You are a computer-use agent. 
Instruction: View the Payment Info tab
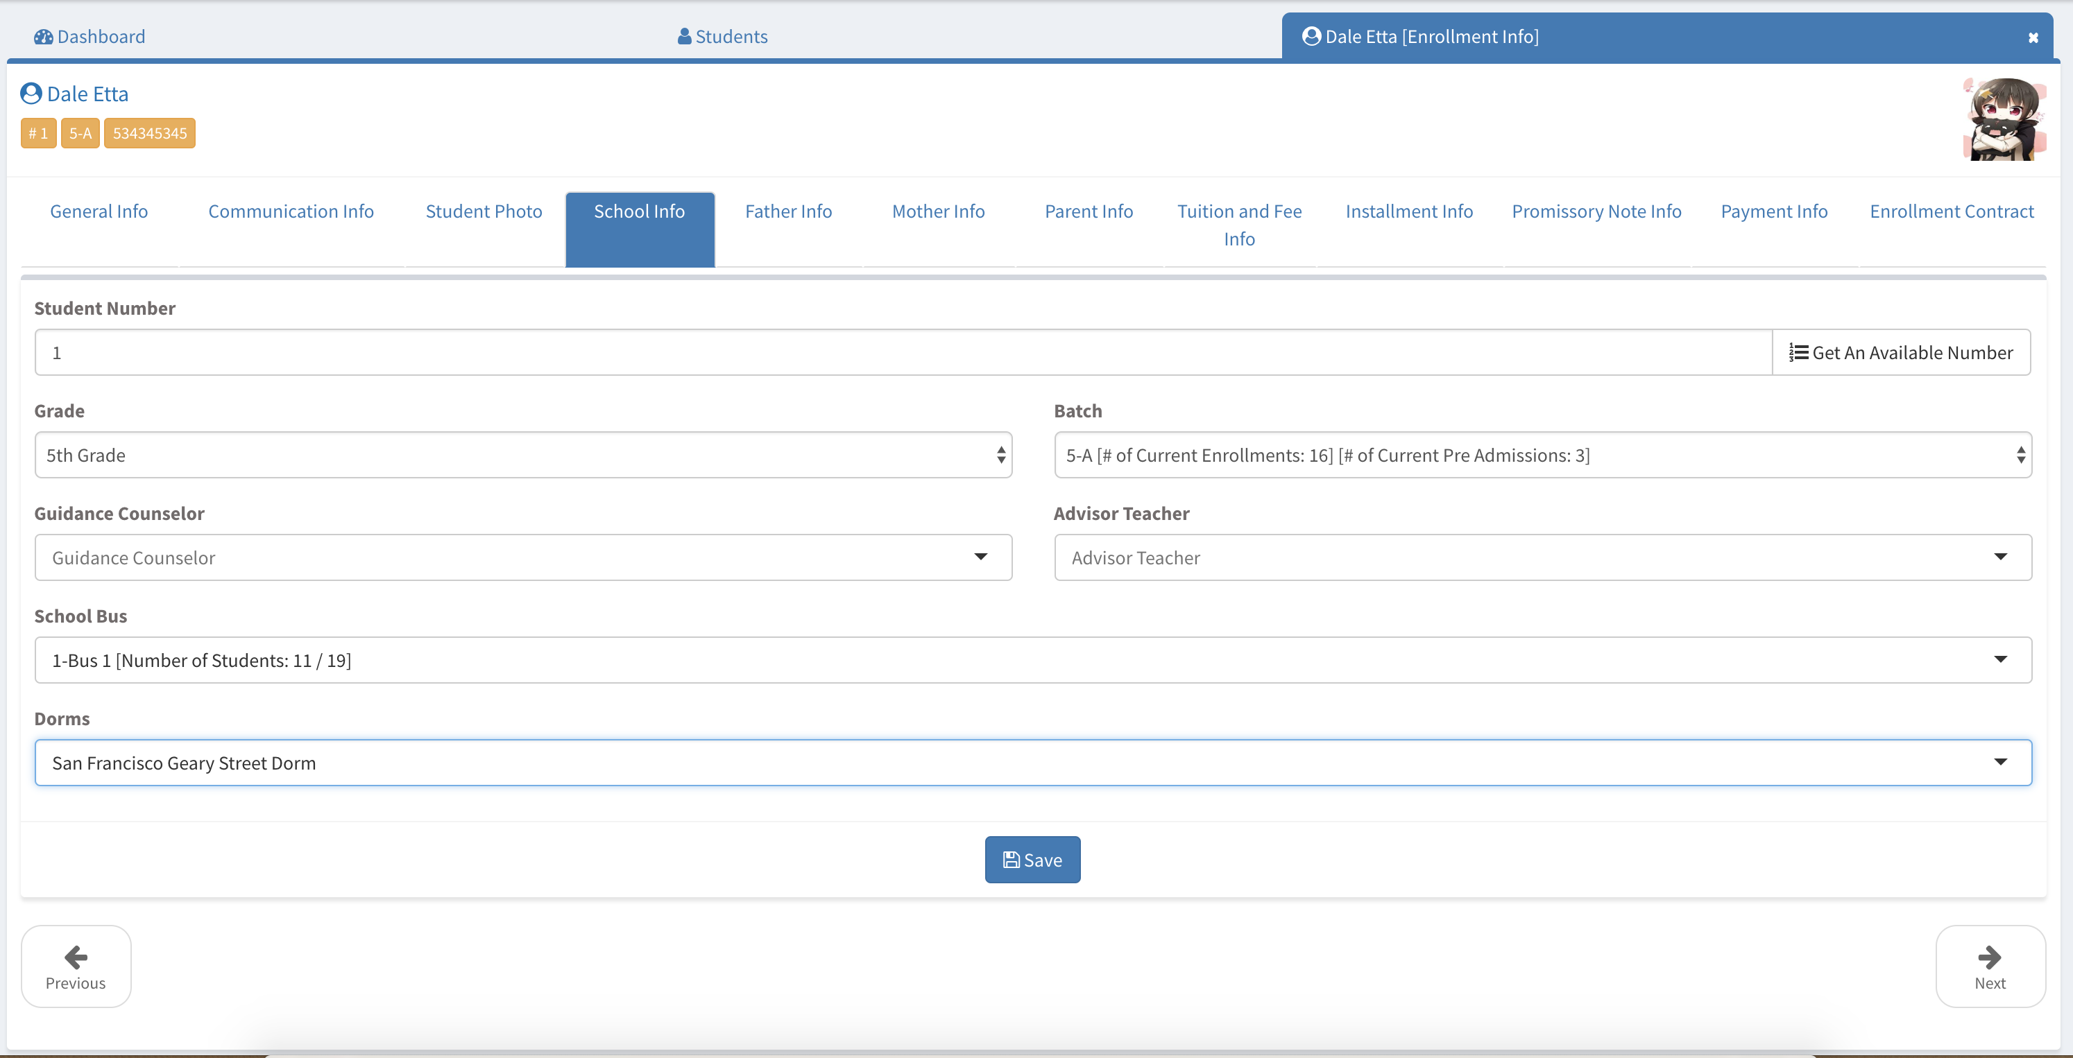(1774, 229)
